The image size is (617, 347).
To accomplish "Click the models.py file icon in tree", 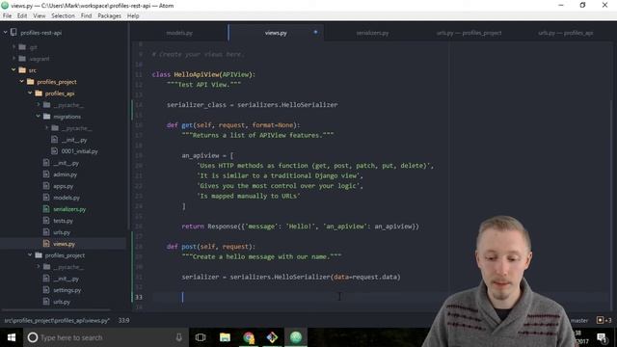I will 46,198.
